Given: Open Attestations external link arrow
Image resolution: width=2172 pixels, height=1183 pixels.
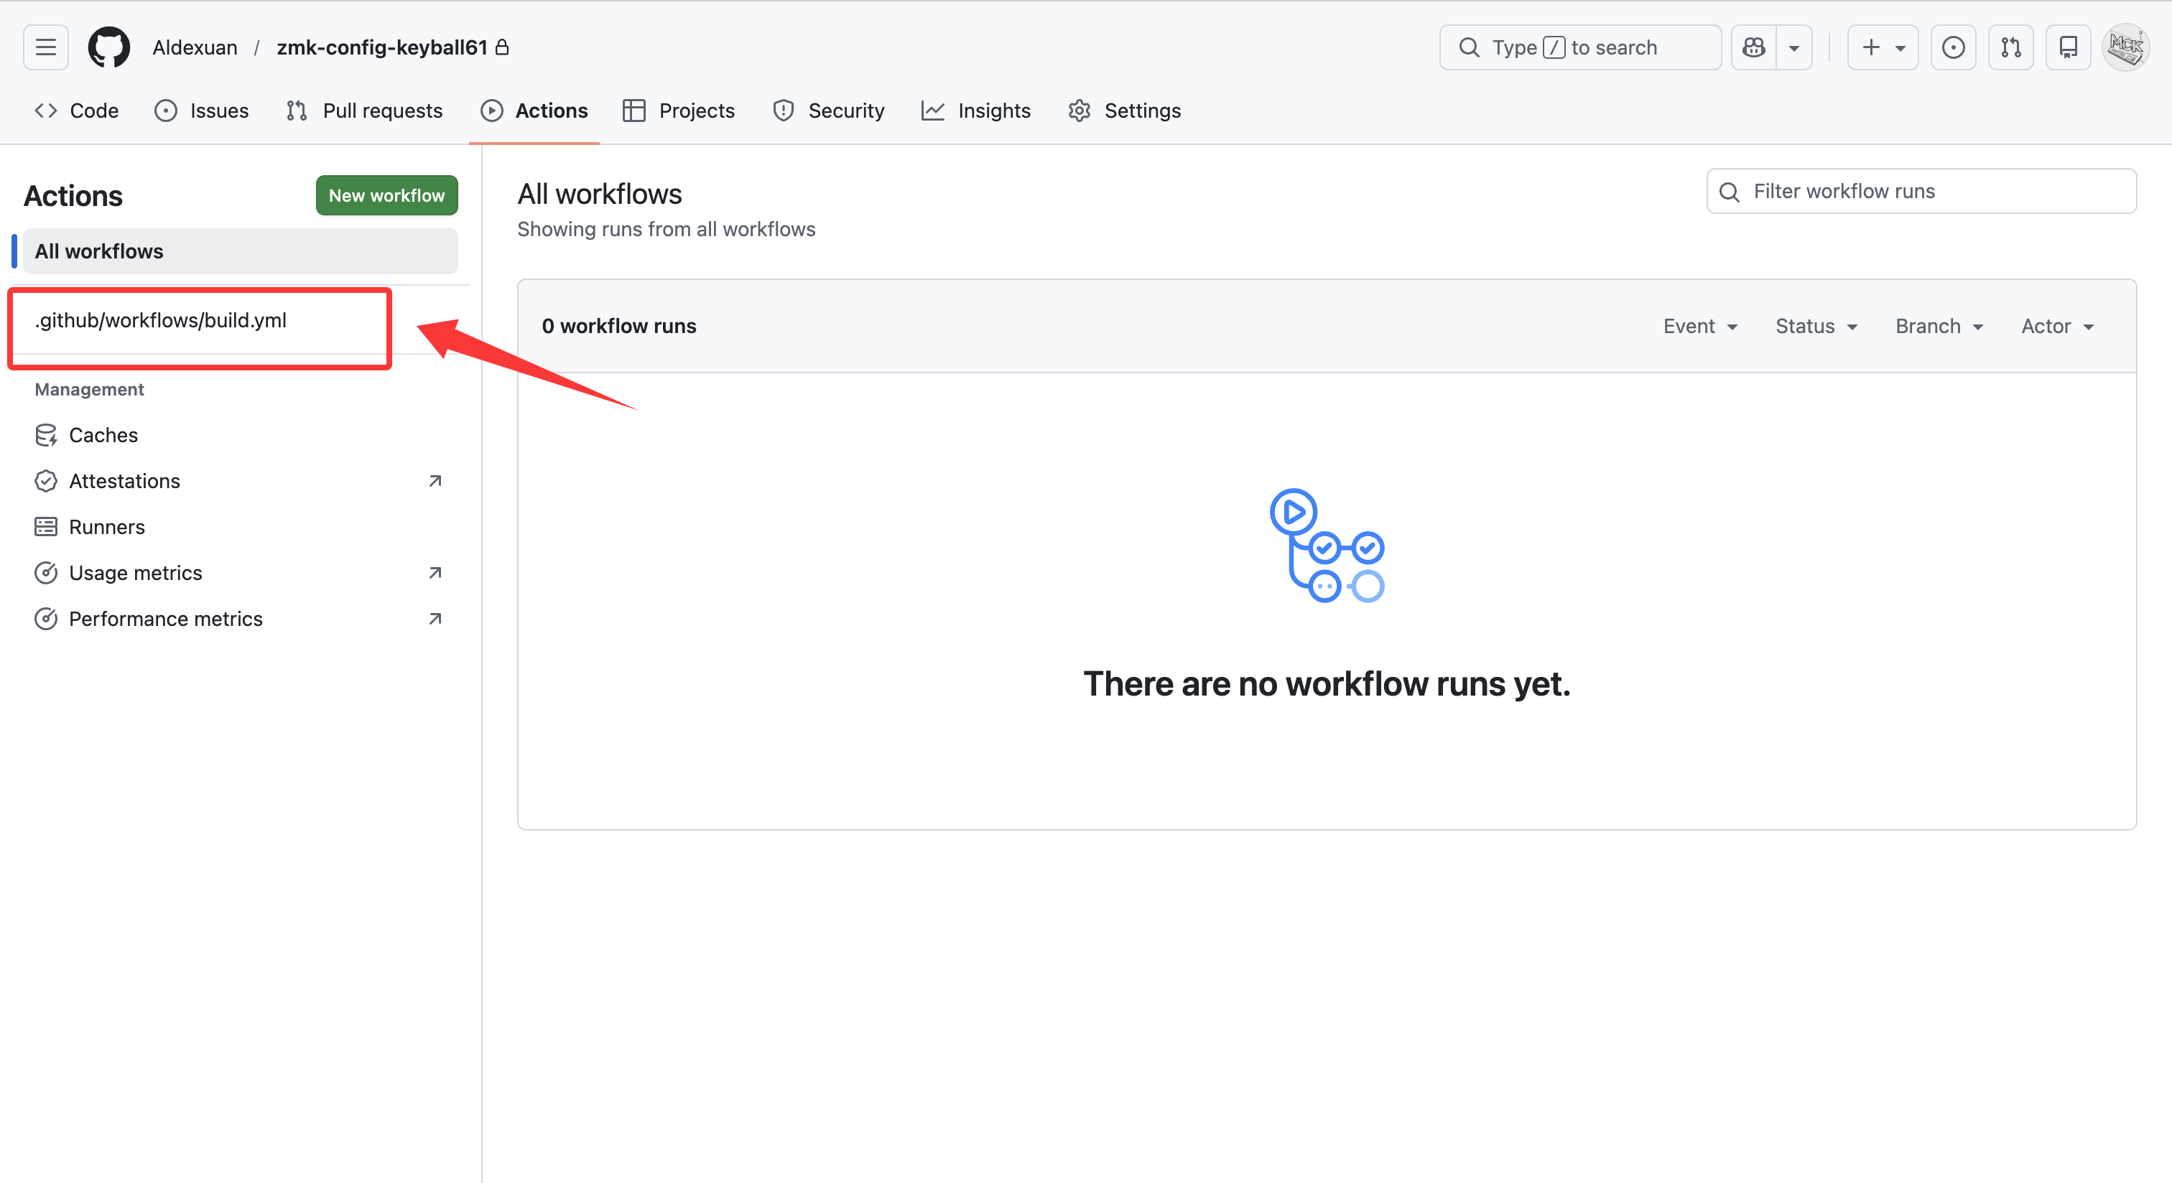Looking at the screenshot, I should [x=435, y=481].
